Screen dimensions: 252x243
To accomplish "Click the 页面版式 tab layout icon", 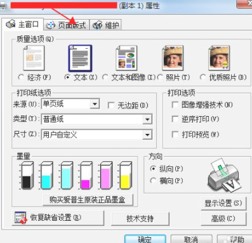I will click(x=51, y=25).
